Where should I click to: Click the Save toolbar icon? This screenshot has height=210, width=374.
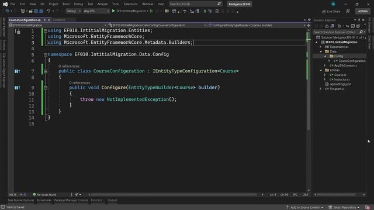click(36, 11)
